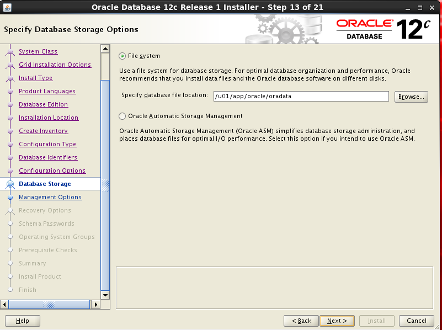Open Product Languages step
Viewport: 442px width, 330px height.
(47, 91)
